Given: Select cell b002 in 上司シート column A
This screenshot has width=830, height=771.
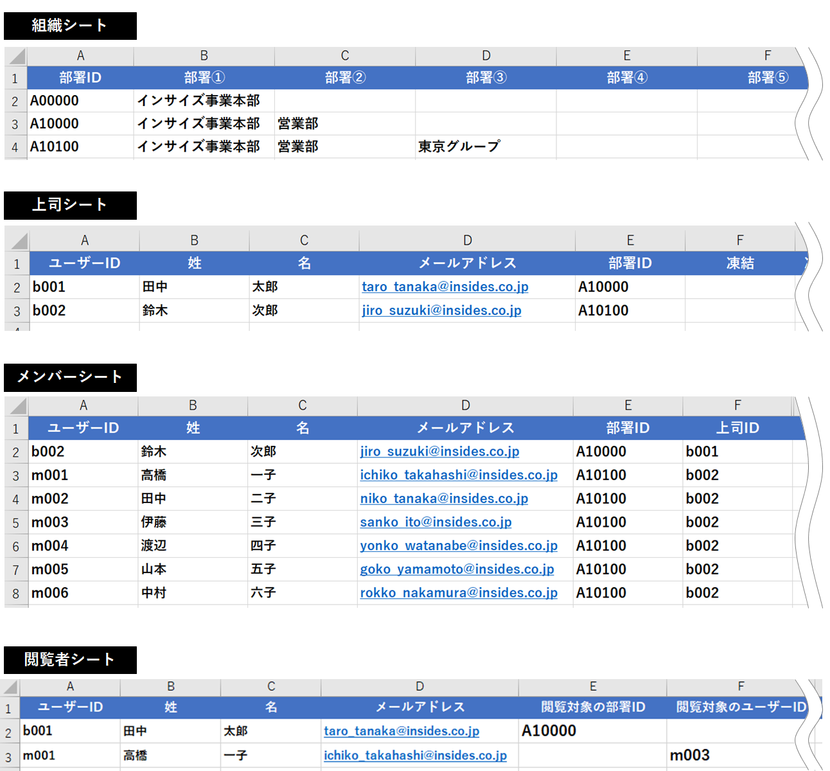Looking at the screenshot, I should pyautogui.click(x=84, y=310).
